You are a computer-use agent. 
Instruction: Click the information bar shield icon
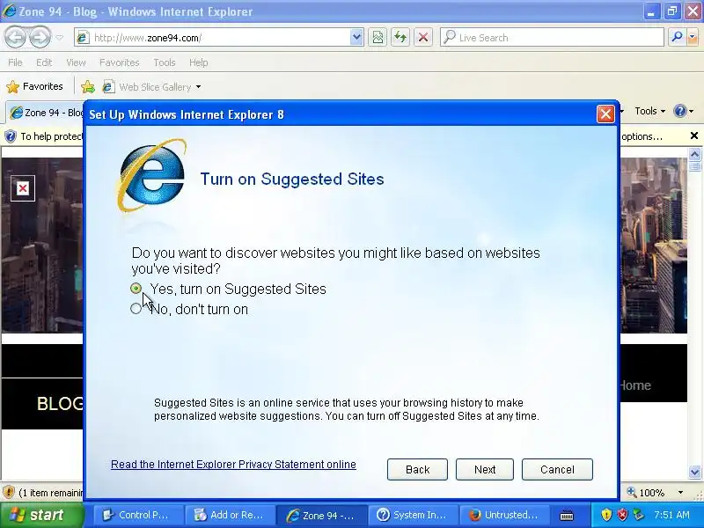10,136
